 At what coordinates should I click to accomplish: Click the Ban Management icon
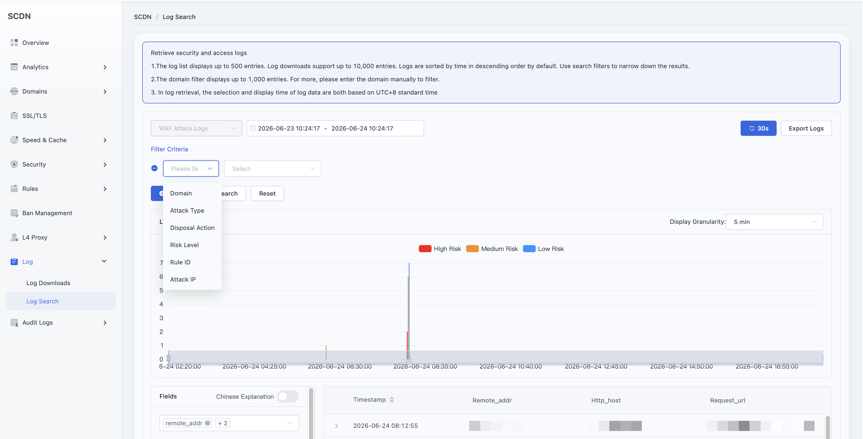tap(14, 213)
